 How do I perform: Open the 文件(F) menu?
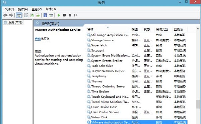[x=9, y=9]
